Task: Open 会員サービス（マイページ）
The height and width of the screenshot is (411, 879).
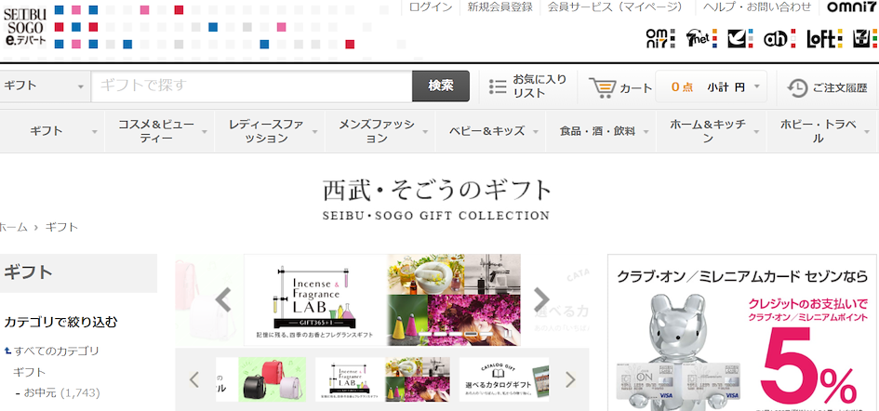Action: (x=615, y=7)
